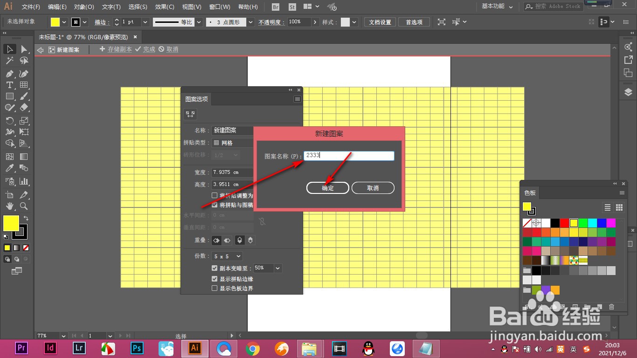Click 存储副本 in pattern editing bar
This screenshot has width=637, height=358.
pyautogui.click(x=116, y=49)
